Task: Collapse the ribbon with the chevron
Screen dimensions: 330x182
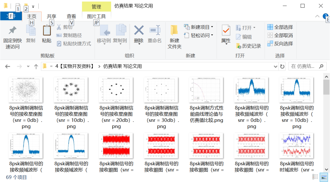Action: [x=317, y=16]
